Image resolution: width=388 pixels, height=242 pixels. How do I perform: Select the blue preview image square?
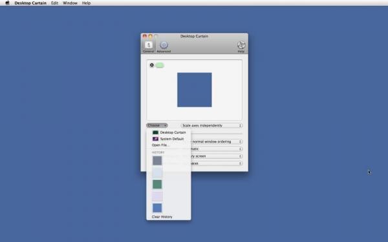195,90
